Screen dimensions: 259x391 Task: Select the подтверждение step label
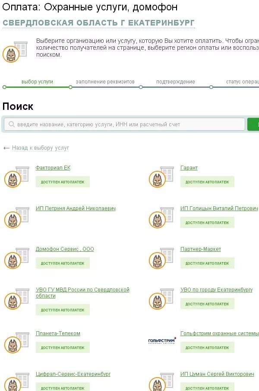pos(175,82)
